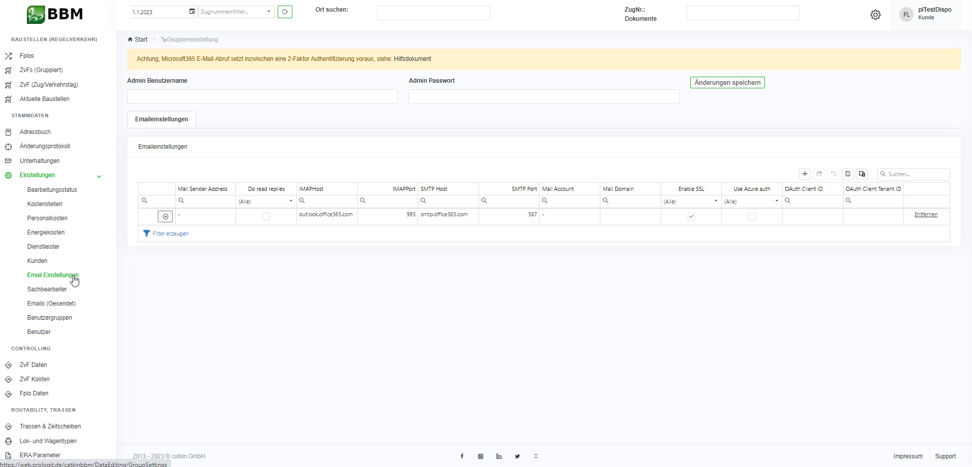Open the column chooser icon
Viewport: 972px width, 467px height.
click(x=862, y=174)
